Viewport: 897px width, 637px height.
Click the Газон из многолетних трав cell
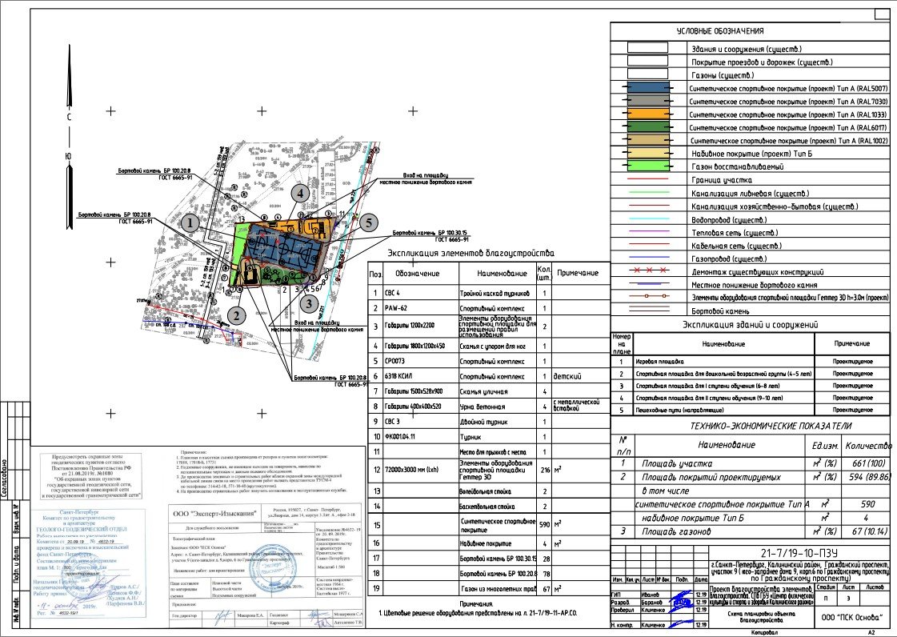497,588
